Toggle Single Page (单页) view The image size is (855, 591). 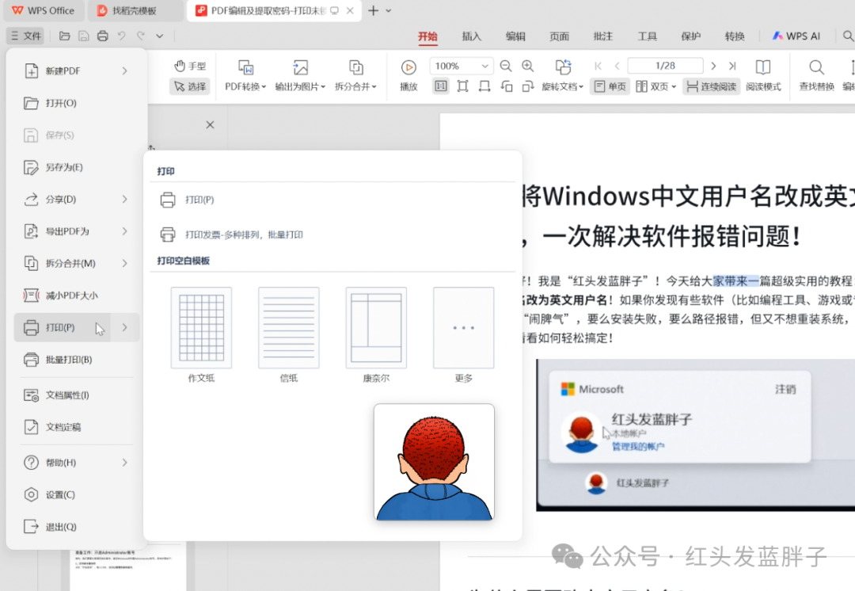tap(610, 86)
